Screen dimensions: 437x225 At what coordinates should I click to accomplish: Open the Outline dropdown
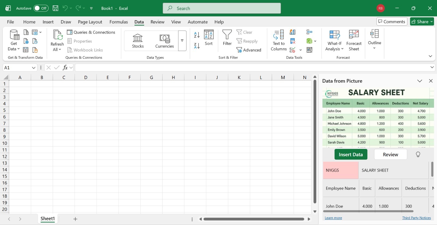(x=374, y=40)
